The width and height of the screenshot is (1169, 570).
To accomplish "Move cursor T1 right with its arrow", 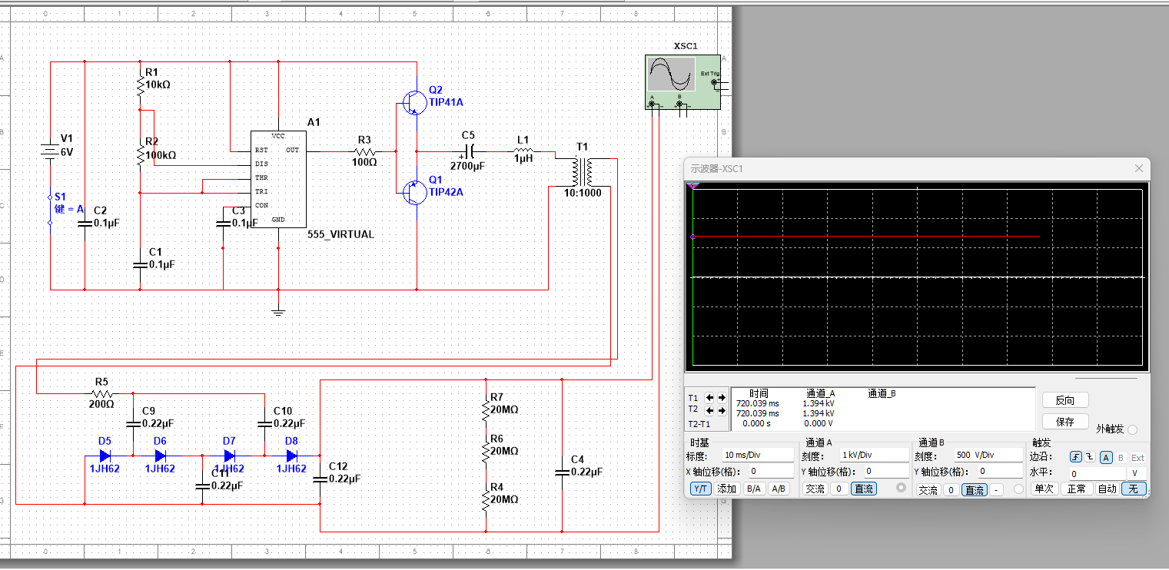I will coord(722,398).
